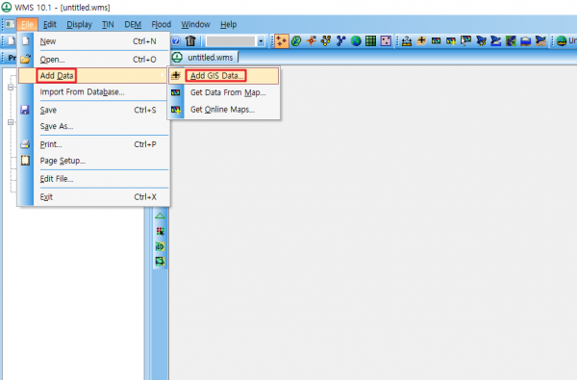Select the terrain data module icon

(282, 40)
